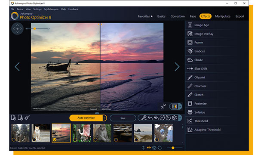This screenshot has height=155, width=258.
Task: Click the select all files icon
Action: 154,148
